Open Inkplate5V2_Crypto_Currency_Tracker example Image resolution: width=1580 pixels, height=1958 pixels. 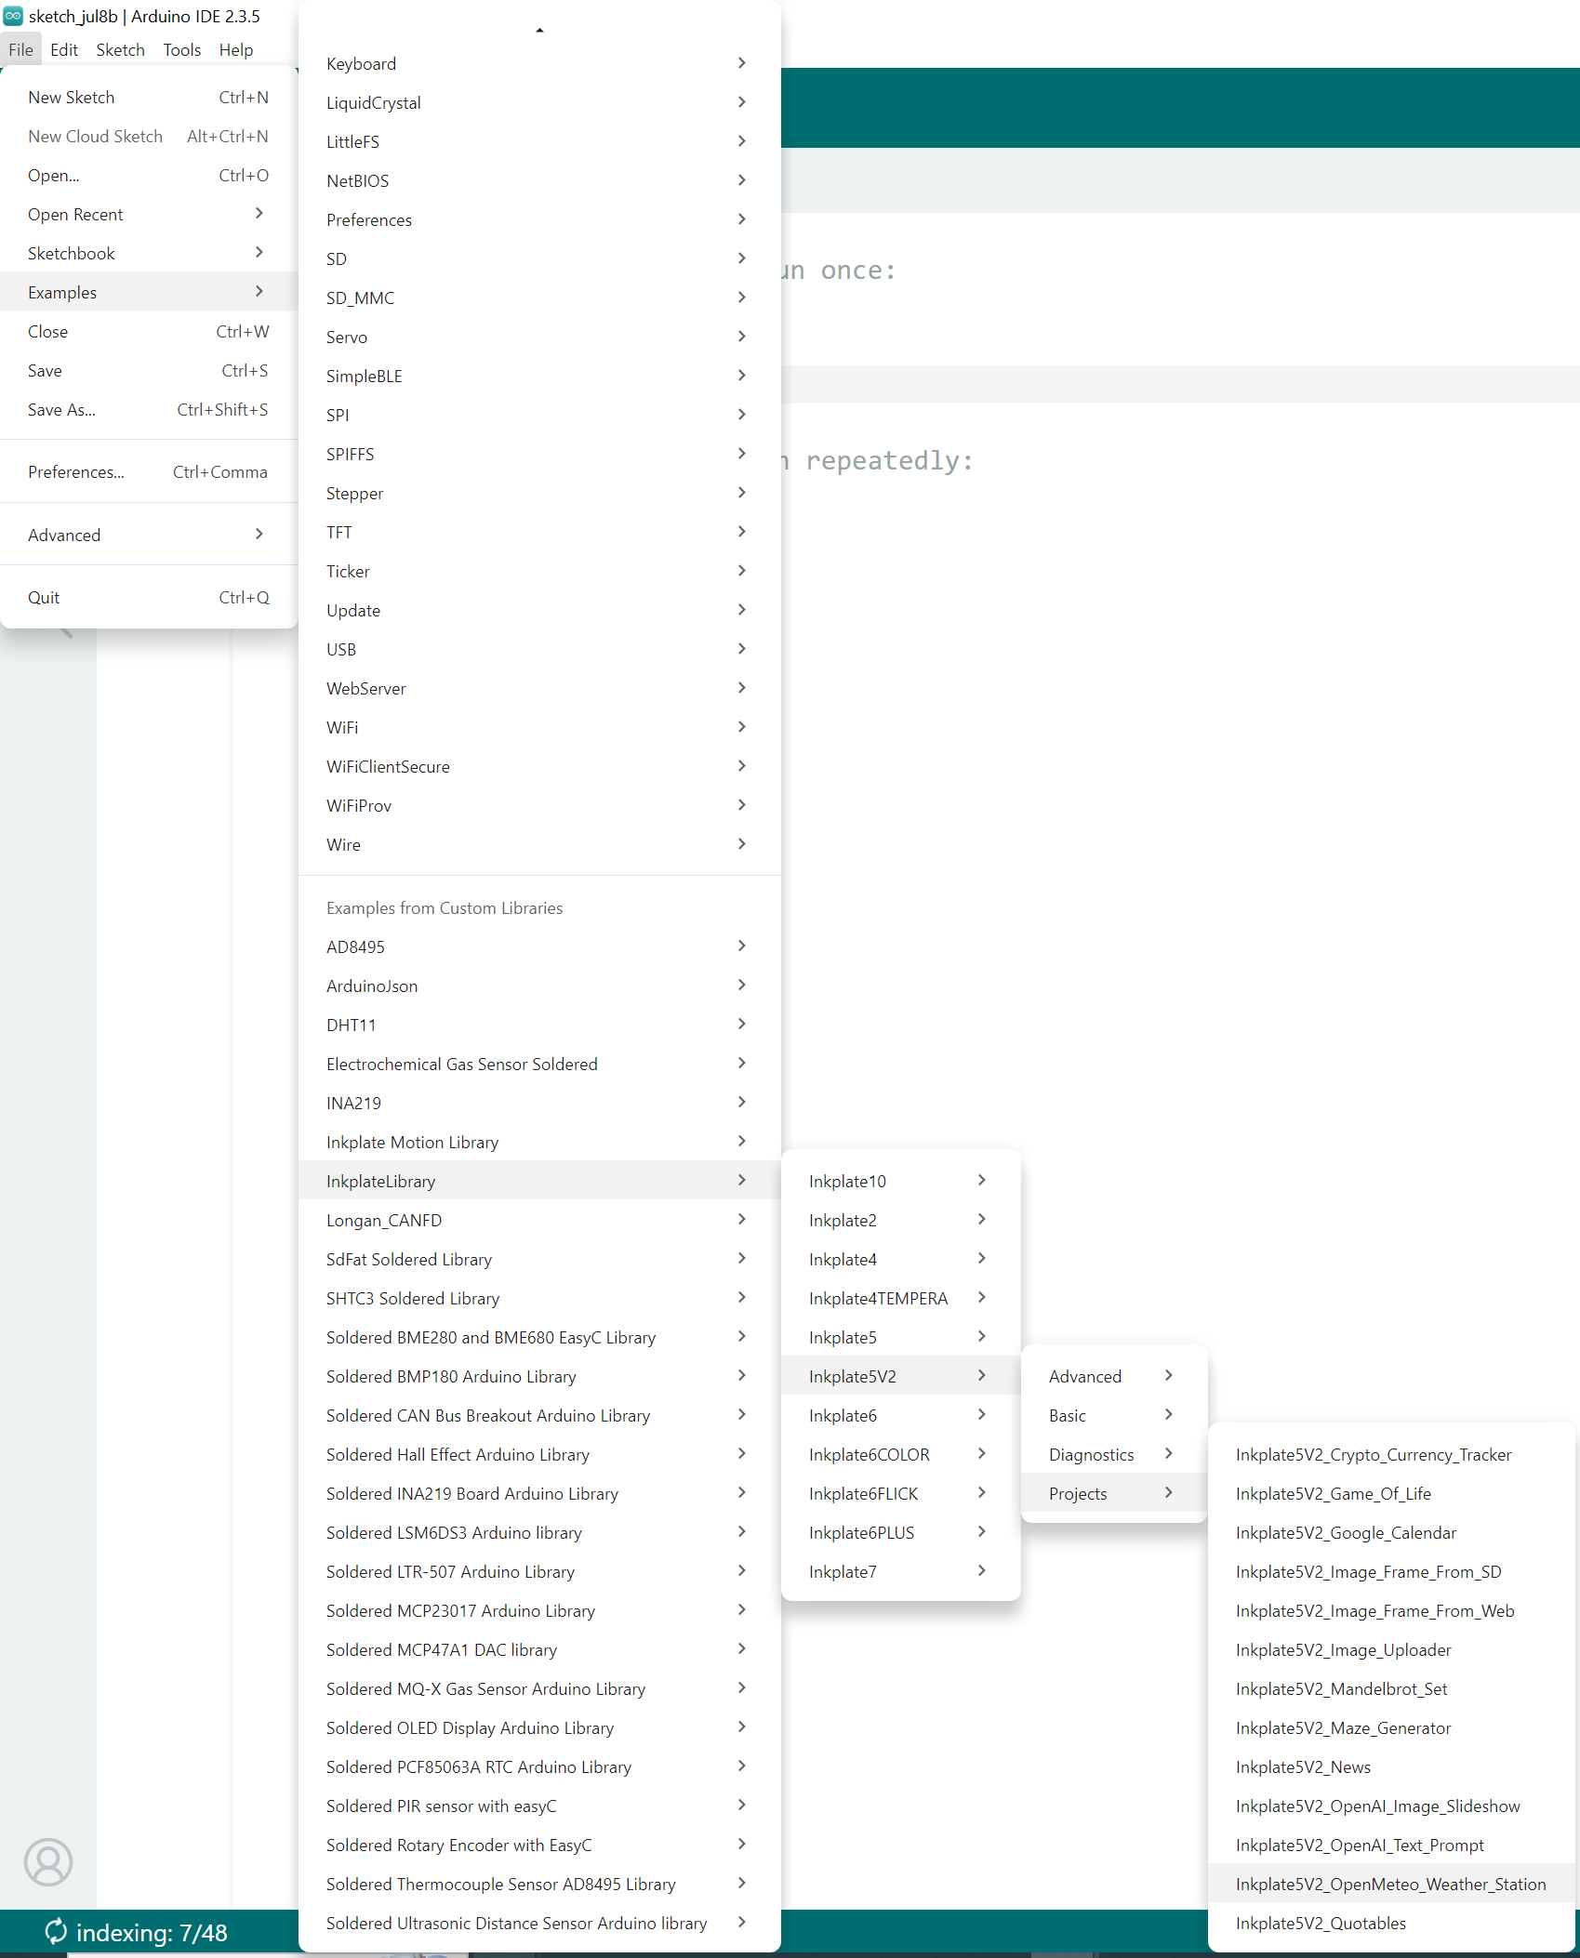pyautogui.click(x=1373, y=1454)
